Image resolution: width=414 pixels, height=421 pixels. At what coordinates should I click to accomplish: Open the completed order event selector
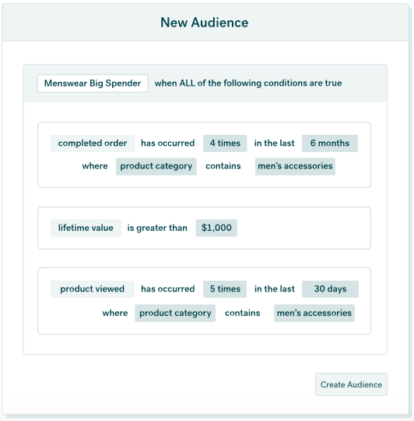point(93,143)
